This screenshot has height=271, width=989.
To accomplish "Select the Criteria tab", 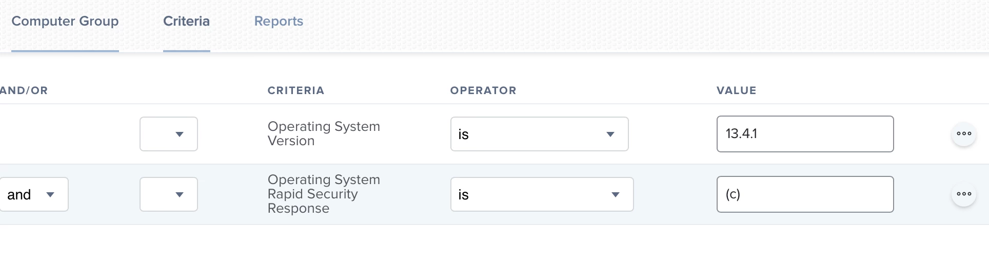I will [187, 21].
